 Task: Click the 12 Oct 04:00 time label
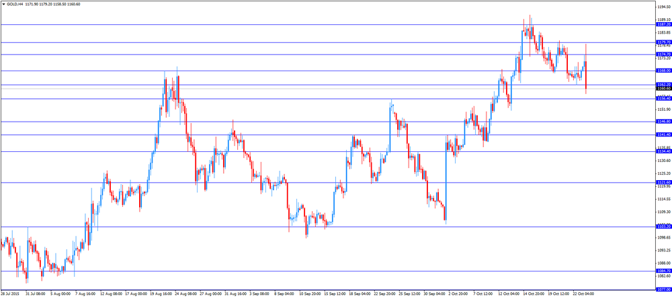point(510,294)
